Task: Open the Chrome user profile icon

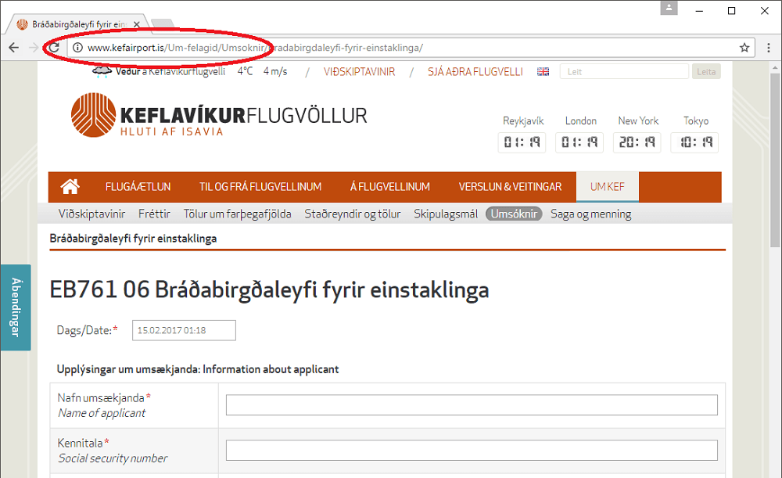Action: [x=669, y=8]
